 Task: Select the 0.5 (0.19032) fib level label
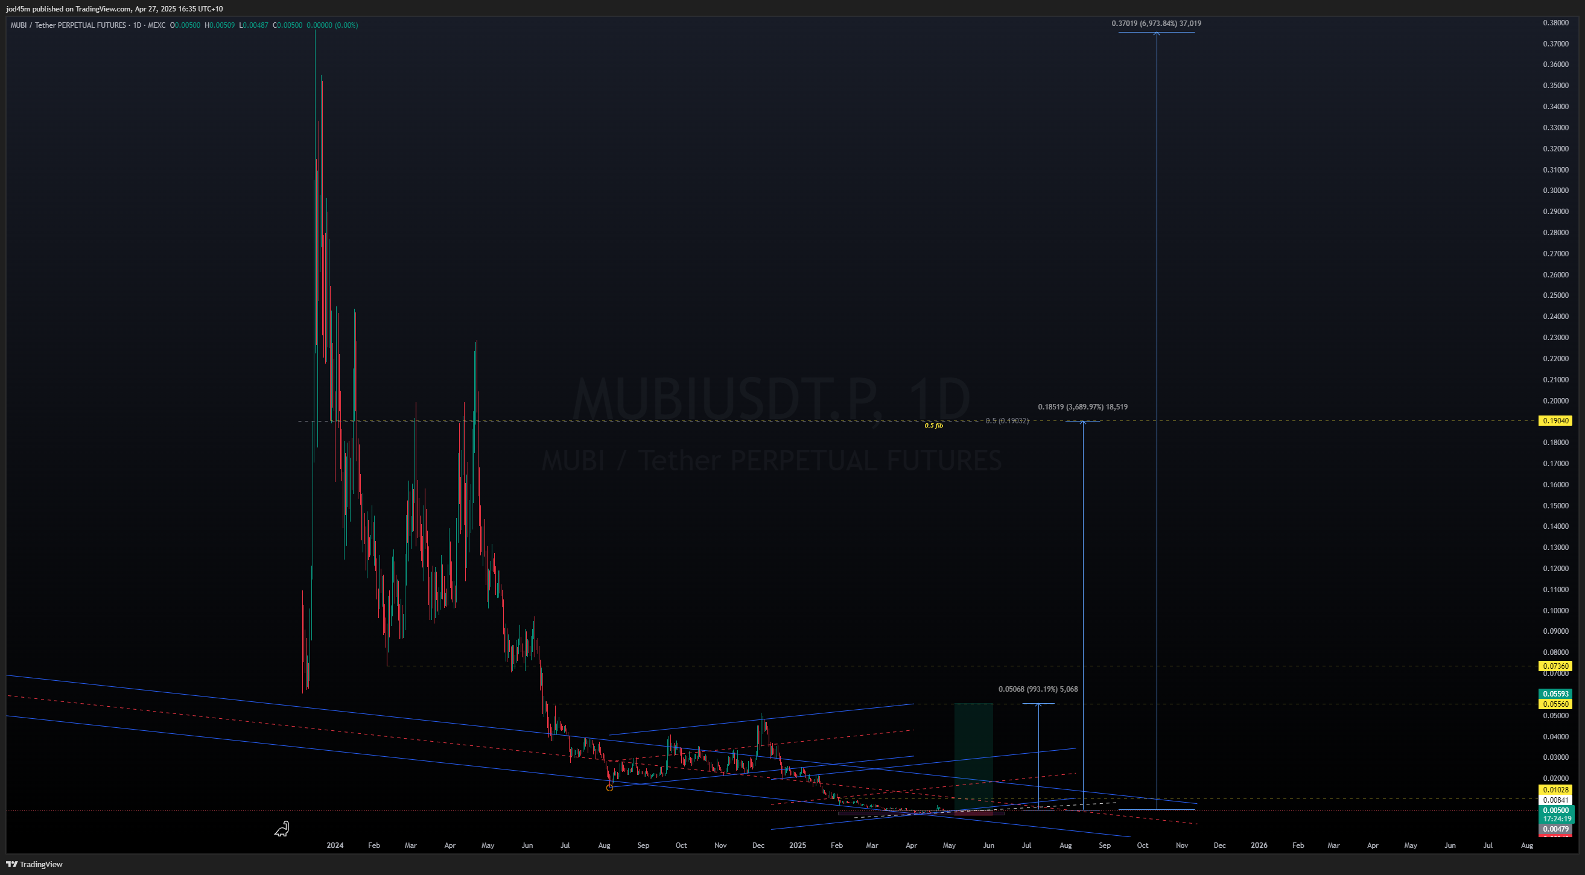tap(1007, 421)
